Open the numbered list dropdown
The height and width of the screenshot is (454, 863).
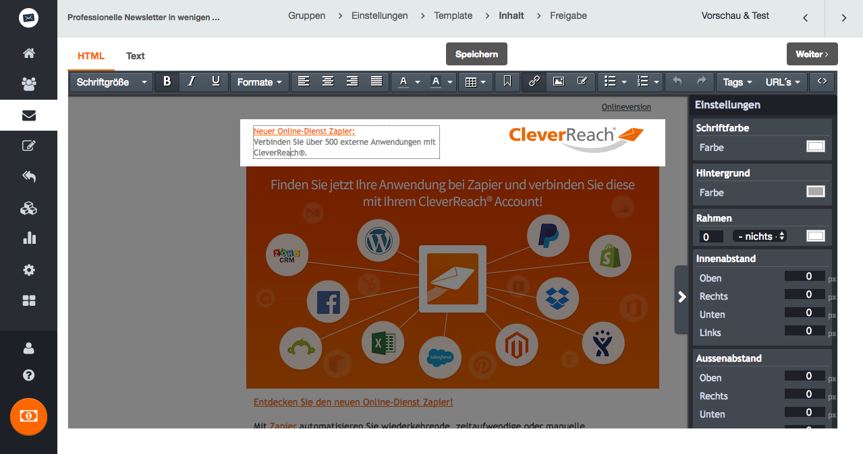point(647,82)
